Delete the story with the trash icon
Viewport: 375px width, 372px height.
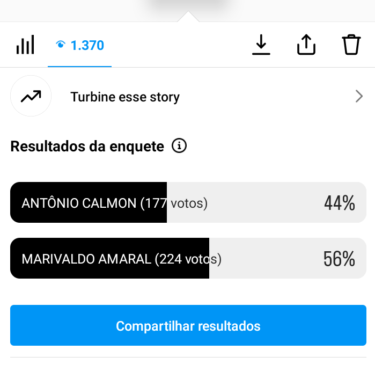click(x=351, y=45)
